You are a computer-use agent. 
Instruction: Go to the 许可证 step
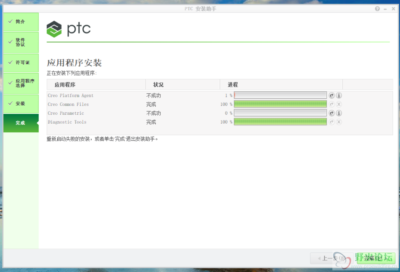21,63
